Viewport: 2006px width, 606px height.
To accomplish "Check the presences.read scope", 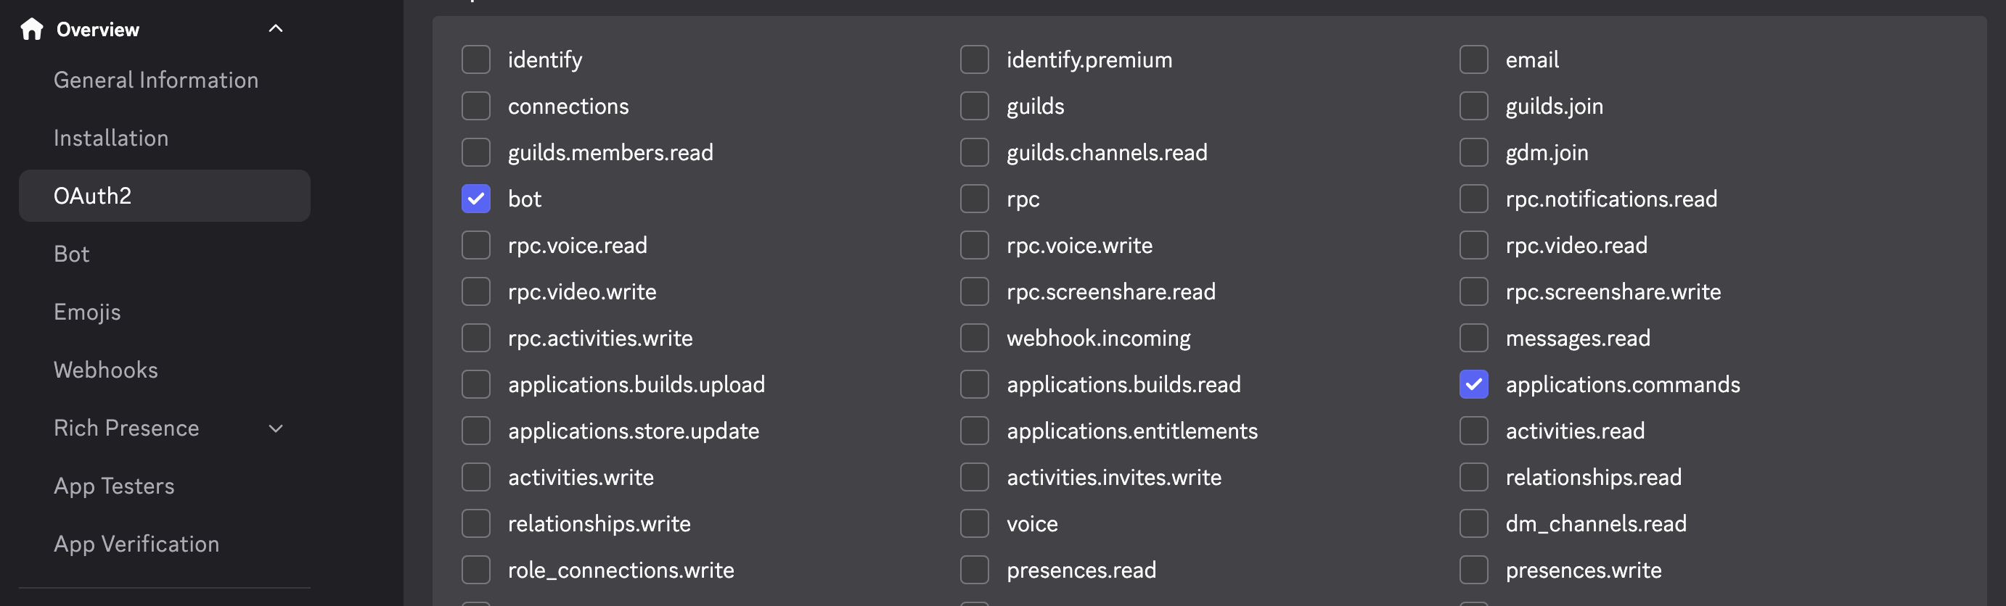I will click(x=974, y=570).
